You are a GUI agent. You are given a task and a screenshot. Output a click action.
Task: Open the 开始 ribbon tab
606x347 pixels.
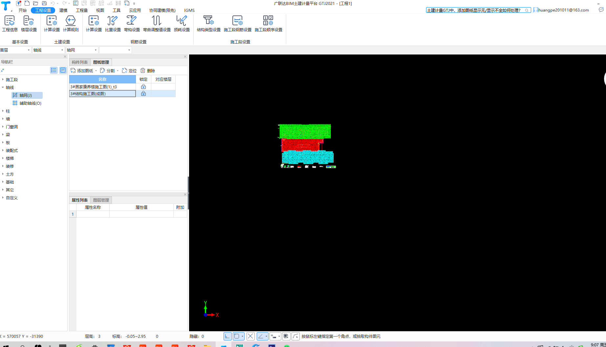click(23, 10)
